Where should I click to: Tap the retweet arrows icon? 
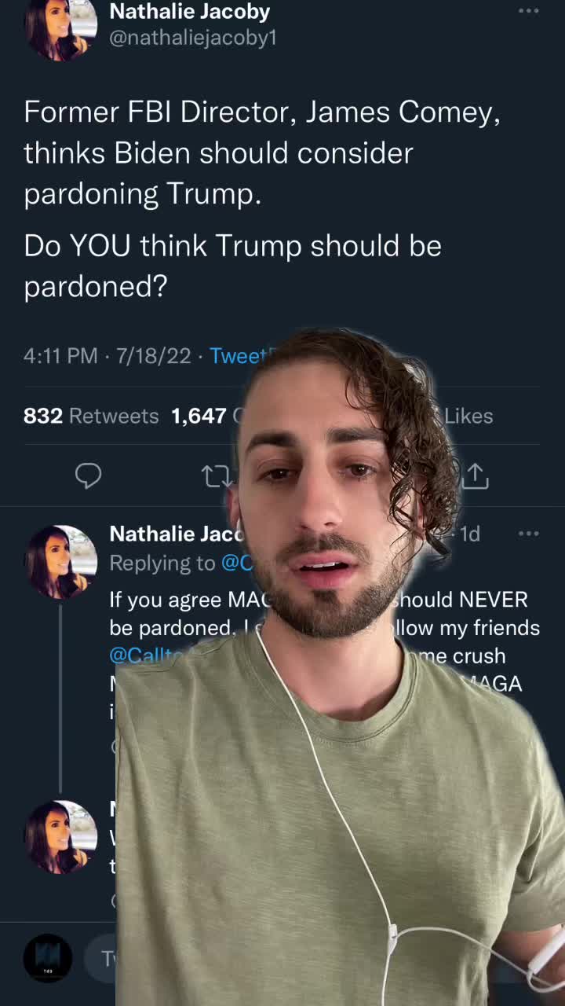pyautogui.click(x=216, y=475)
